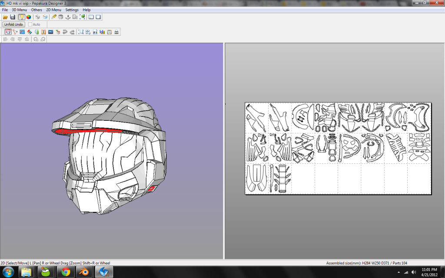
Task: Show hidden system tray icons
Action: [399, 272]
